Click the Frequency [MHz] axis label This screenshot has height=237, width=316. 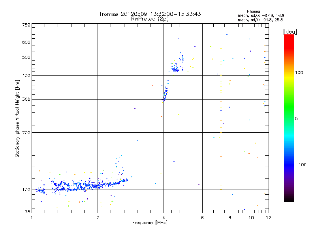150,223
